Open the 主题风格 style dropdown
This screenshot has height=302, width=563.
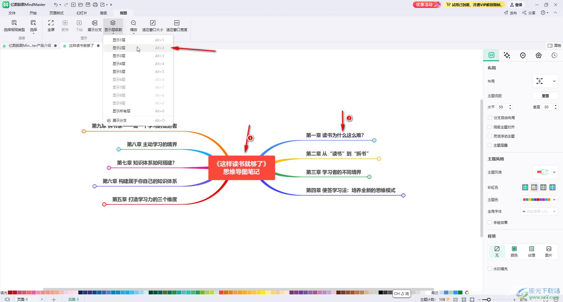(x=545, y=172)
